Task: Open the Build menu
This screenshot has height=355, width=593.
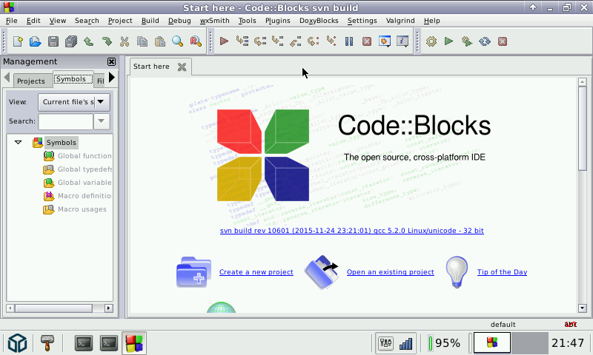Action: tap(150, 21)
